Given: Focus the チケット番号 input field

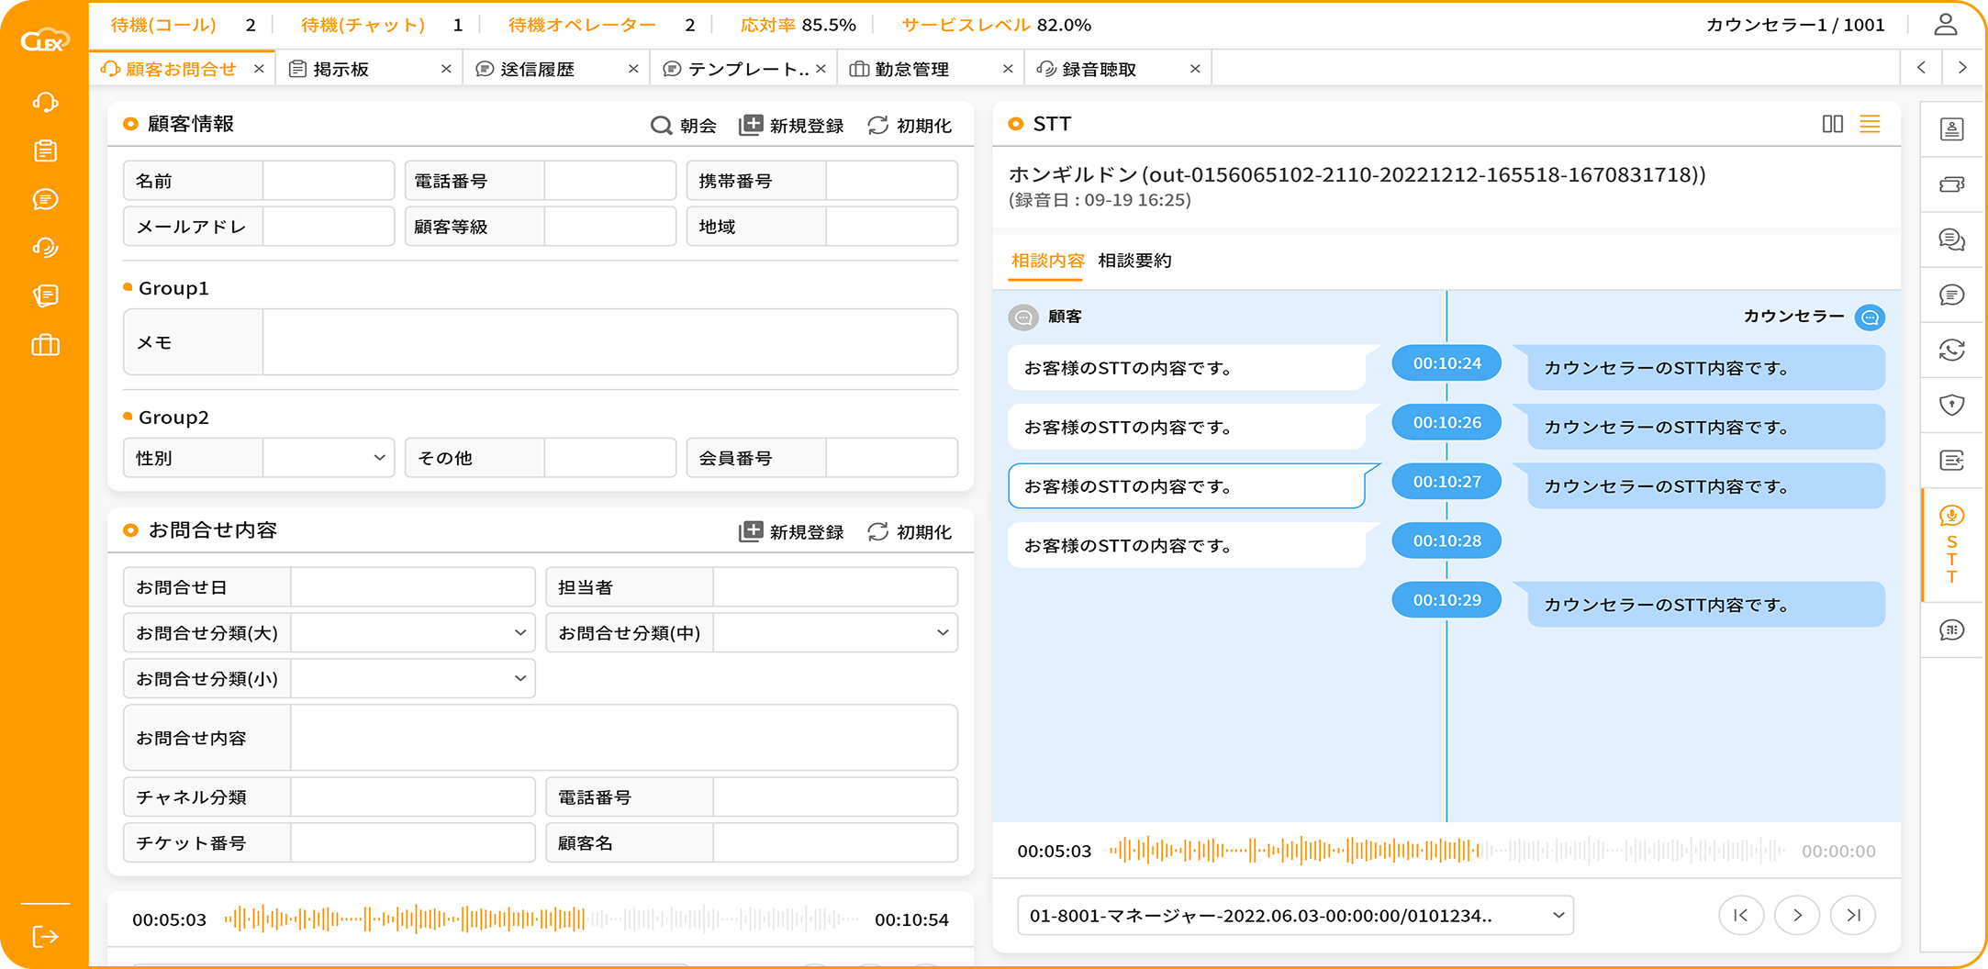Looking at the screenshot, I should click(x=412, y=843).
